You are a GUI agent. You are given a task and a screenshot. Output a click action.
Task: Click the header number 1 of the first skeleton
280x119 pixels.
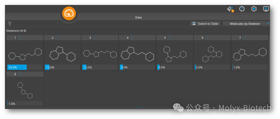pyautogui.click(x=15, y=38)
